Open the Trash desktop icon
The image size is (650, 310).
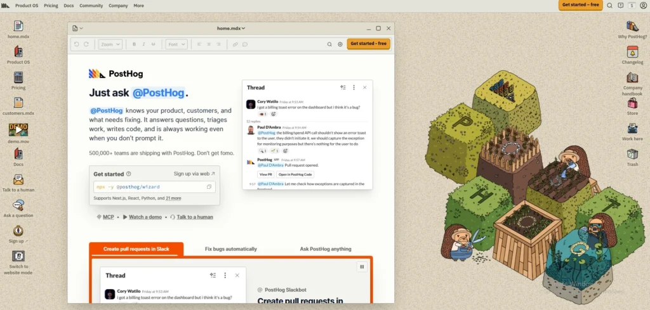pos(632,154)
